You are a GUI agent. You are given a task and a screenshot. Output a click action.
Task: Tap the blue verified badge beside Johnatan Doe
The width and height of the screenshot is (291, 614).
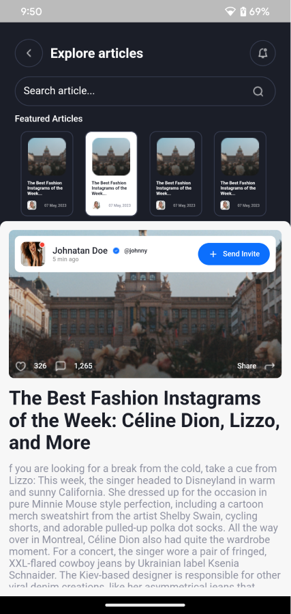click(x=116, y=250)
